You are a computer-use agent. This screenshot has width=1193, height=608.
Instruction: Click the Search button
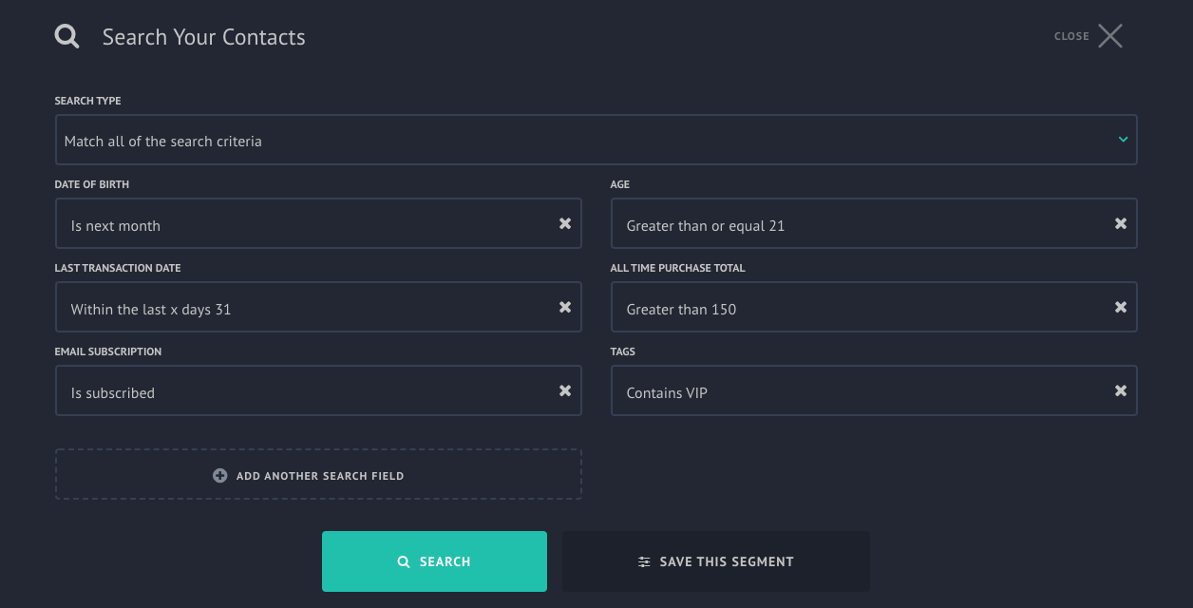(x=434, y=561)
